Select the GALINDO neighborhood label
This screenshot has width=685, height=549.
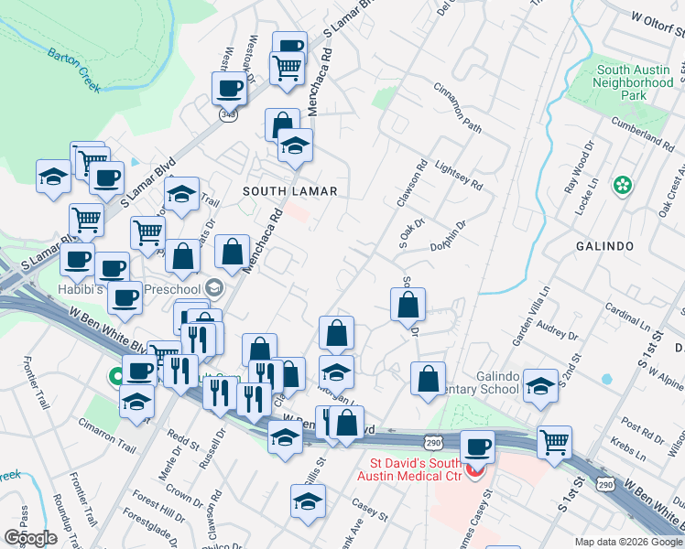pos(604,246)
